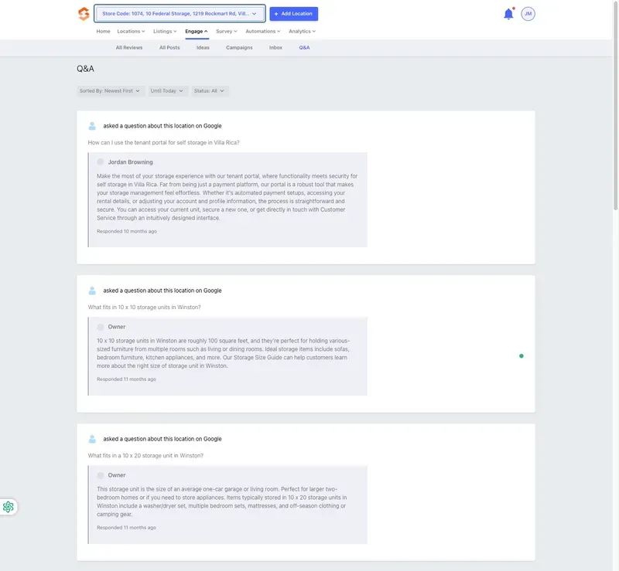The image size is (619, 571).
Task: Collapse the Engage menu
Action: click(x=197, y=31)
